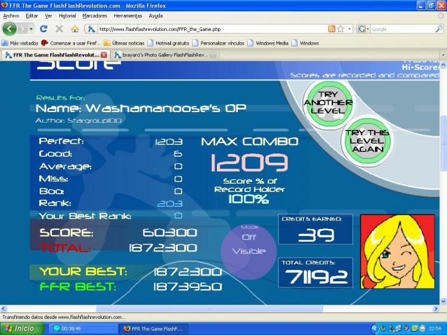Viewport: 447px width, 335px height.
Task: Click the Stop loading X icon
Action: coord(59,29)
